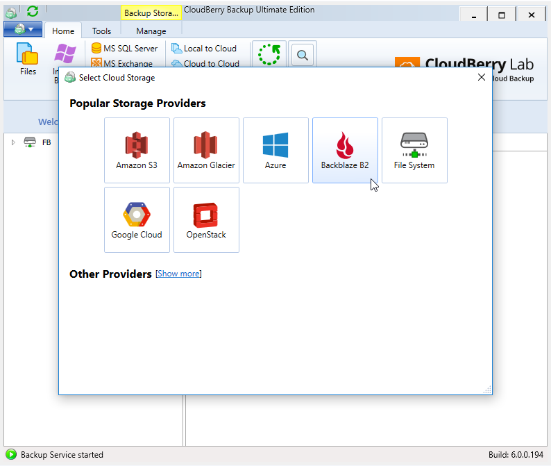The width and height of the screenshot is (551, 466).
Task: Click the Windows image-based backup icon
Action: coord(65,53)
